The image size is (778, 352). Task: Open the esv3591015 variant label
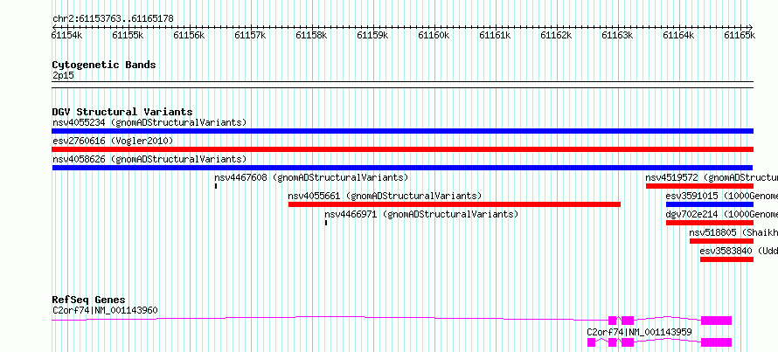click(x=722, y=196)
